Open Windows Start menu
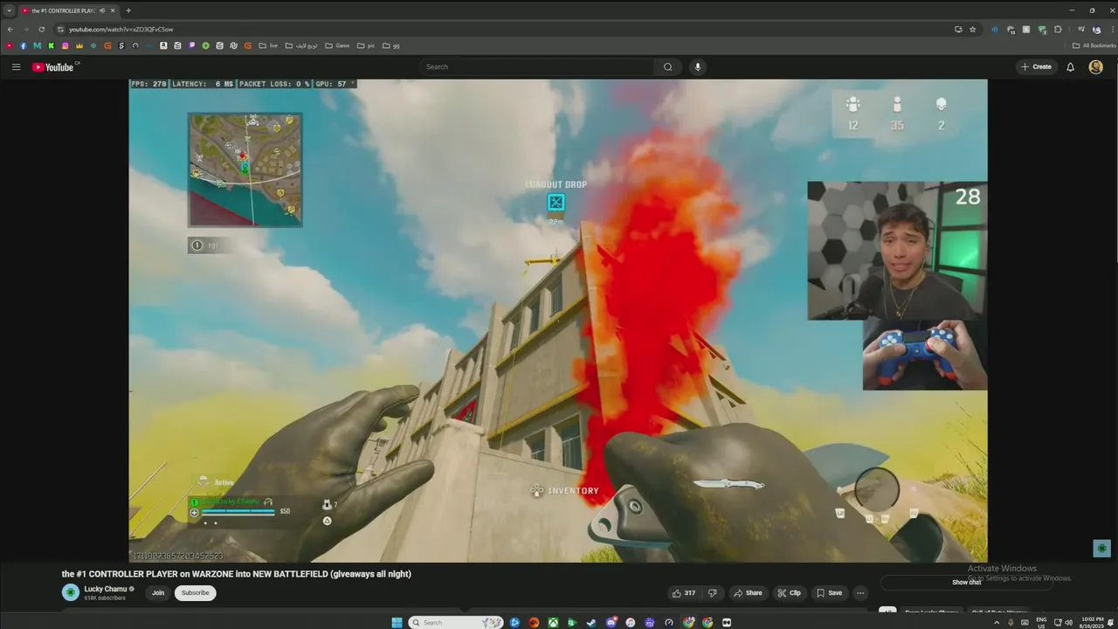Screen dimensions: 1118x629 coord(397,622)
